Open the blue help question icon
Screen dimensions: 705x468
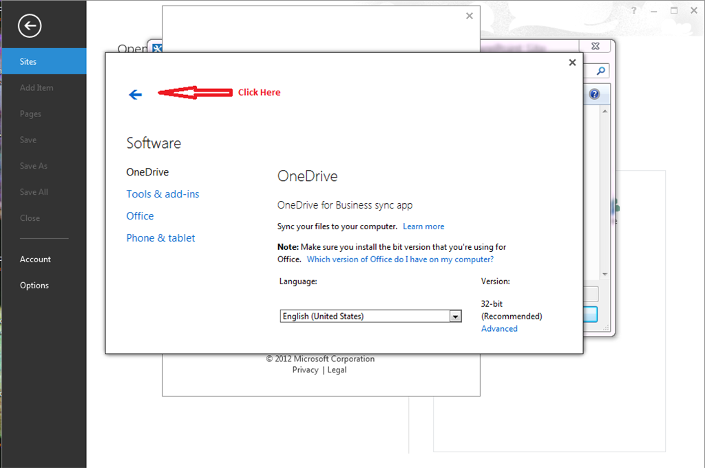click(x=594, y=94)
